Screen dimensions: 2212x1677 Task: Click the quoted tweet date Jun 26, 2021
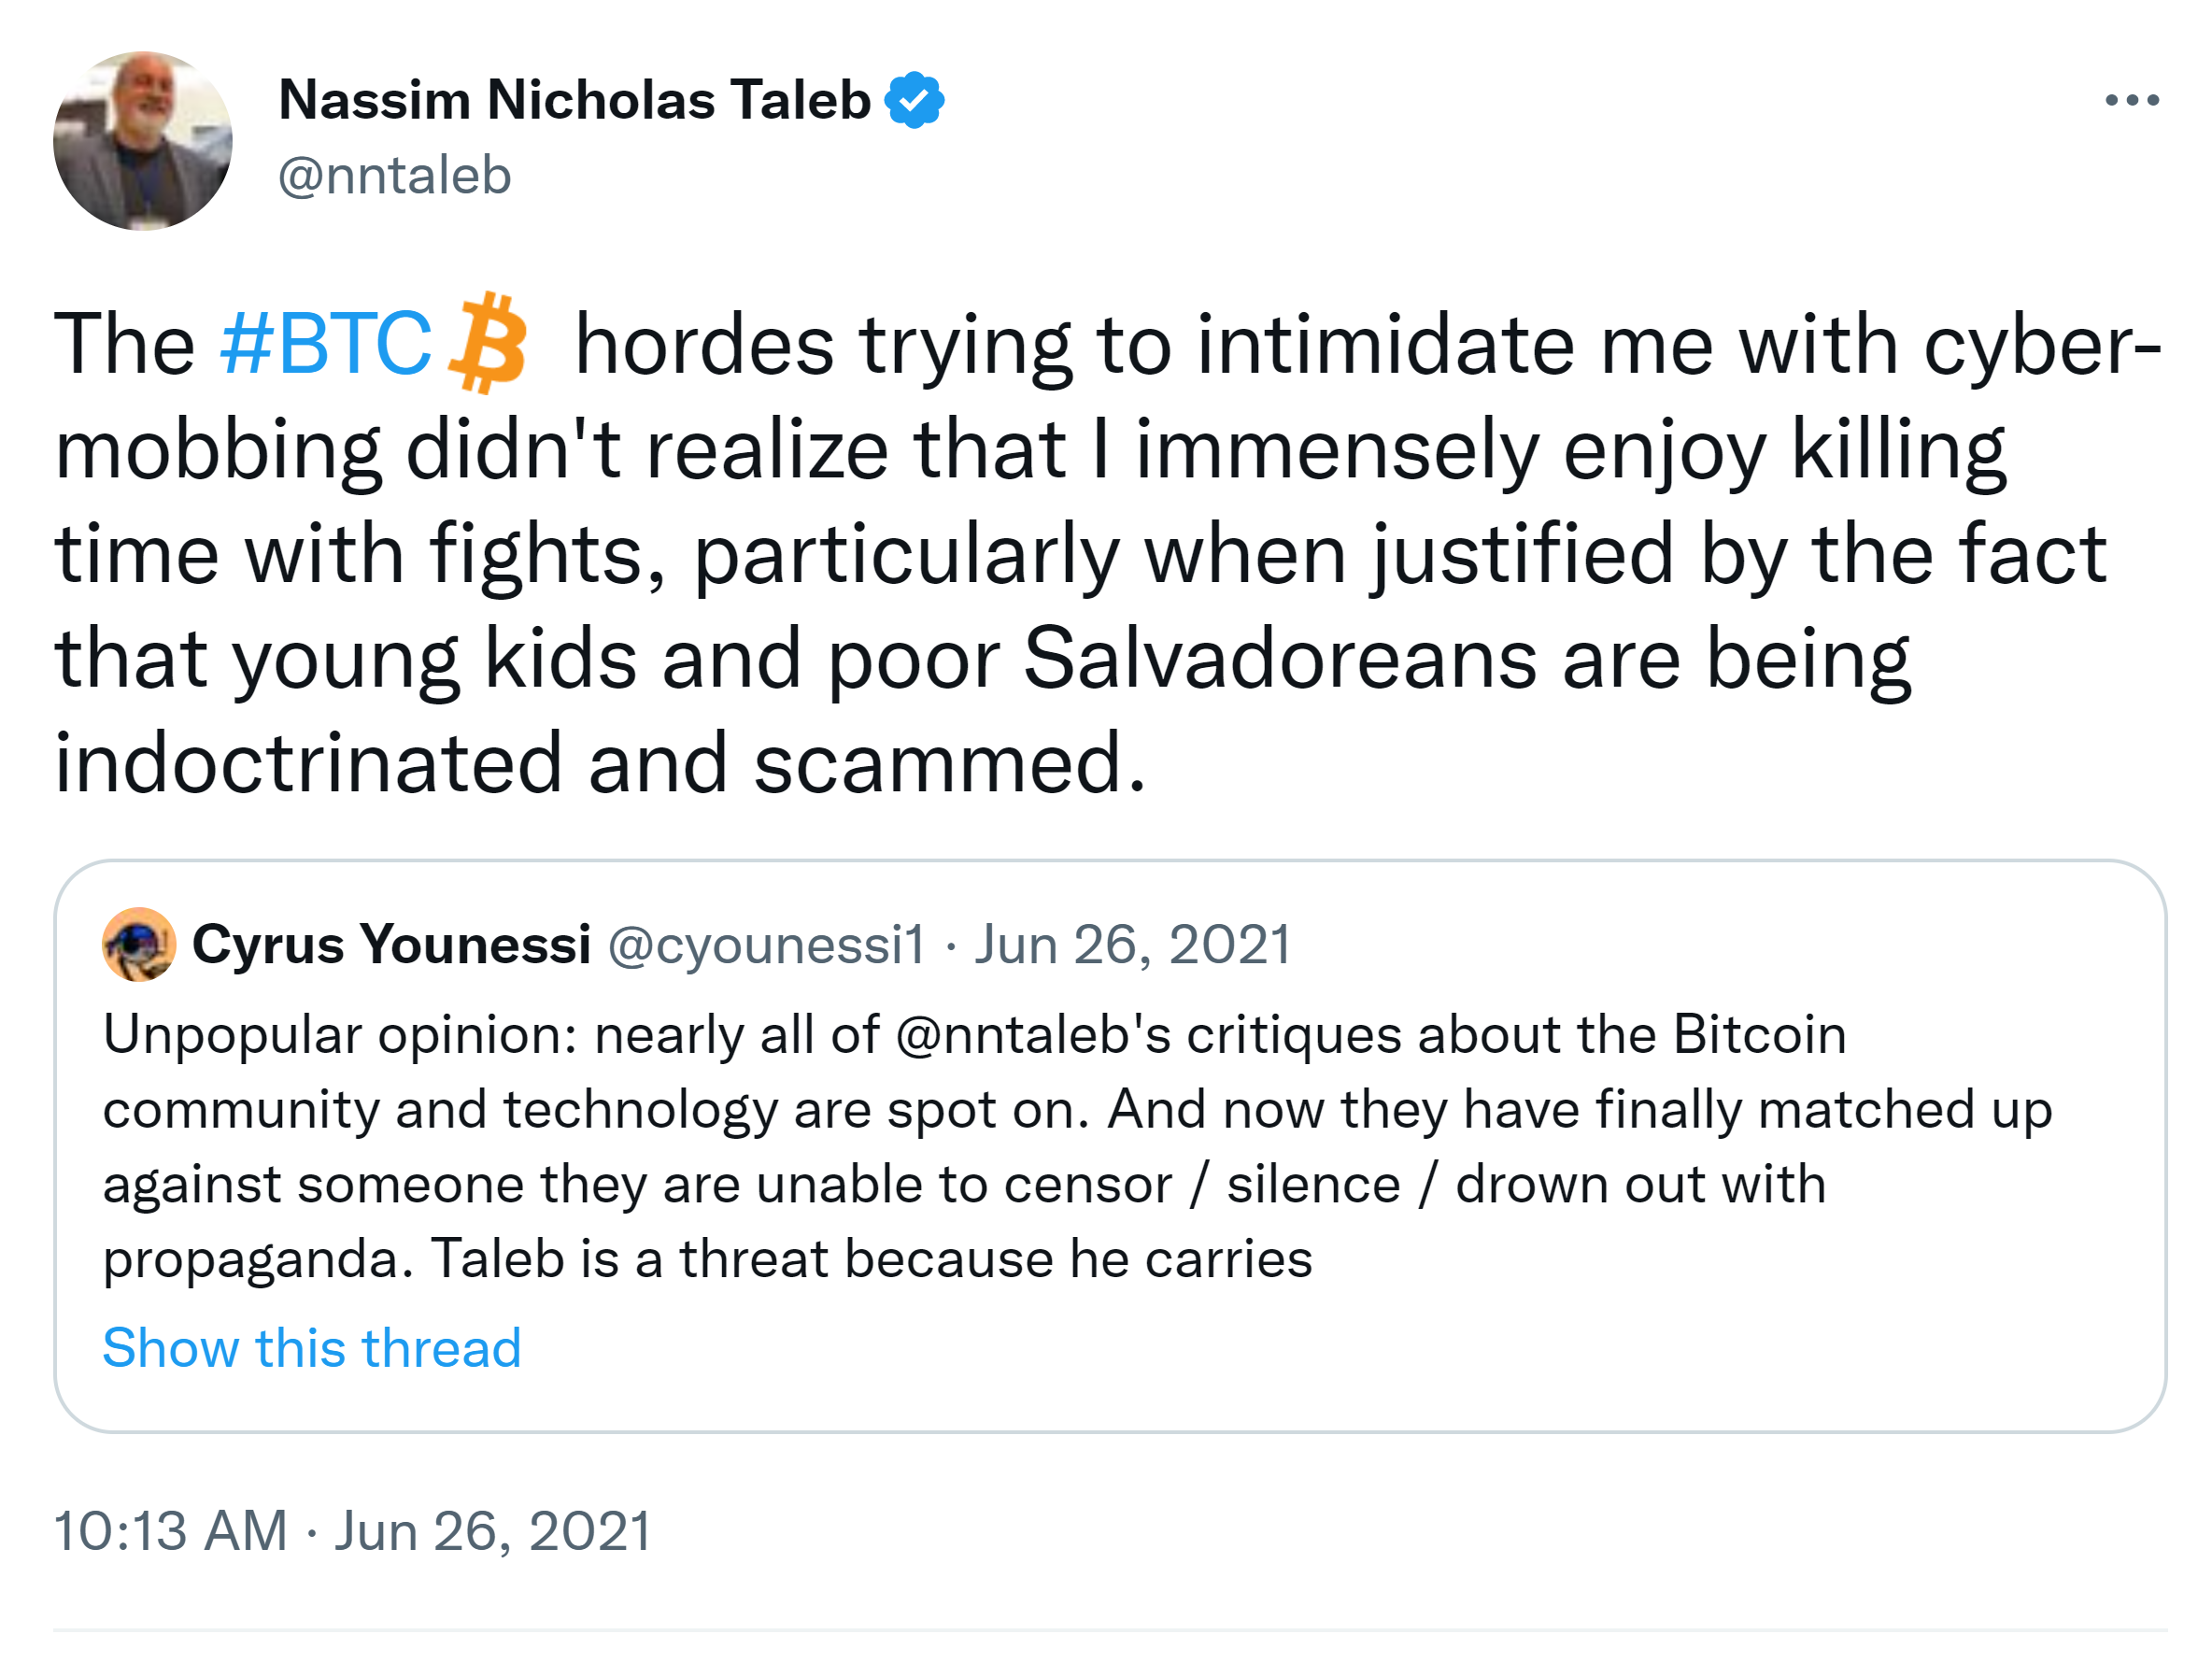pyautogui.click(x=1132, y=944)
